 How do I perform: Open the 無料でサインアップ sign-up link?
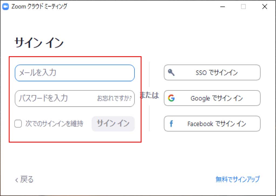[x=237, y=179]
